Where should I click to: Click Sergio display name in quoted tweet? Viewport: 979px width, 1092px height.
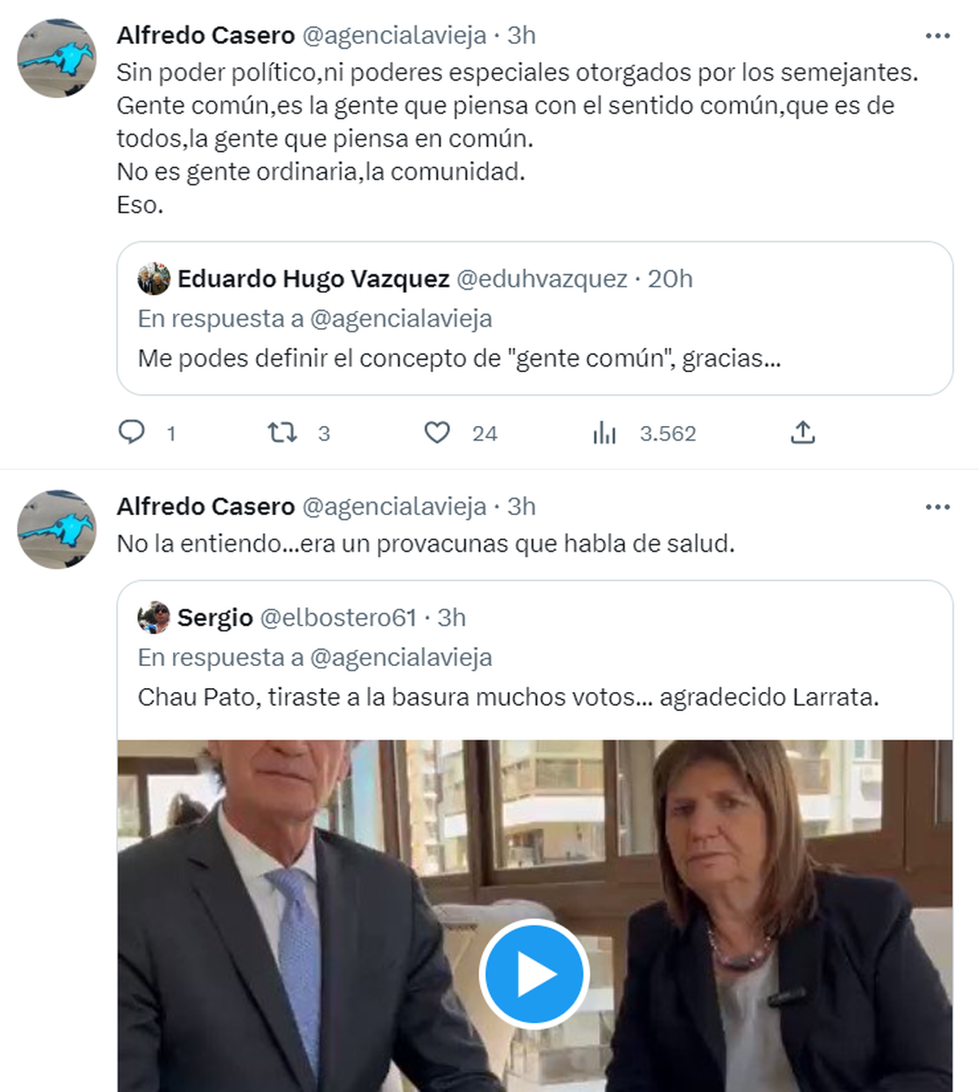(215, 618)
